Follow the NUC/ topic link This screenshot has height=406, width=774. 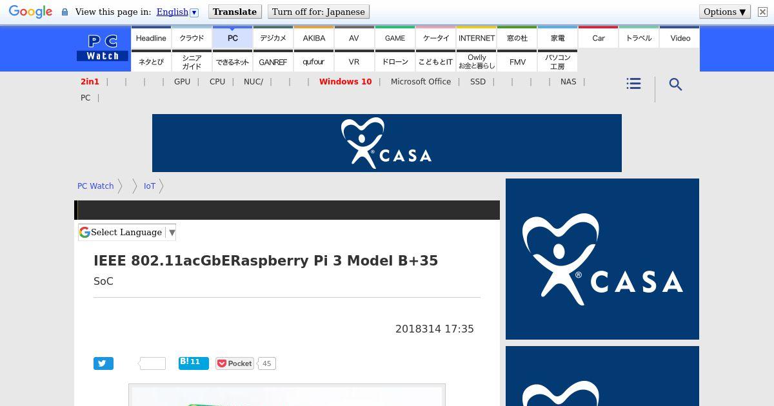coord(253,82)
